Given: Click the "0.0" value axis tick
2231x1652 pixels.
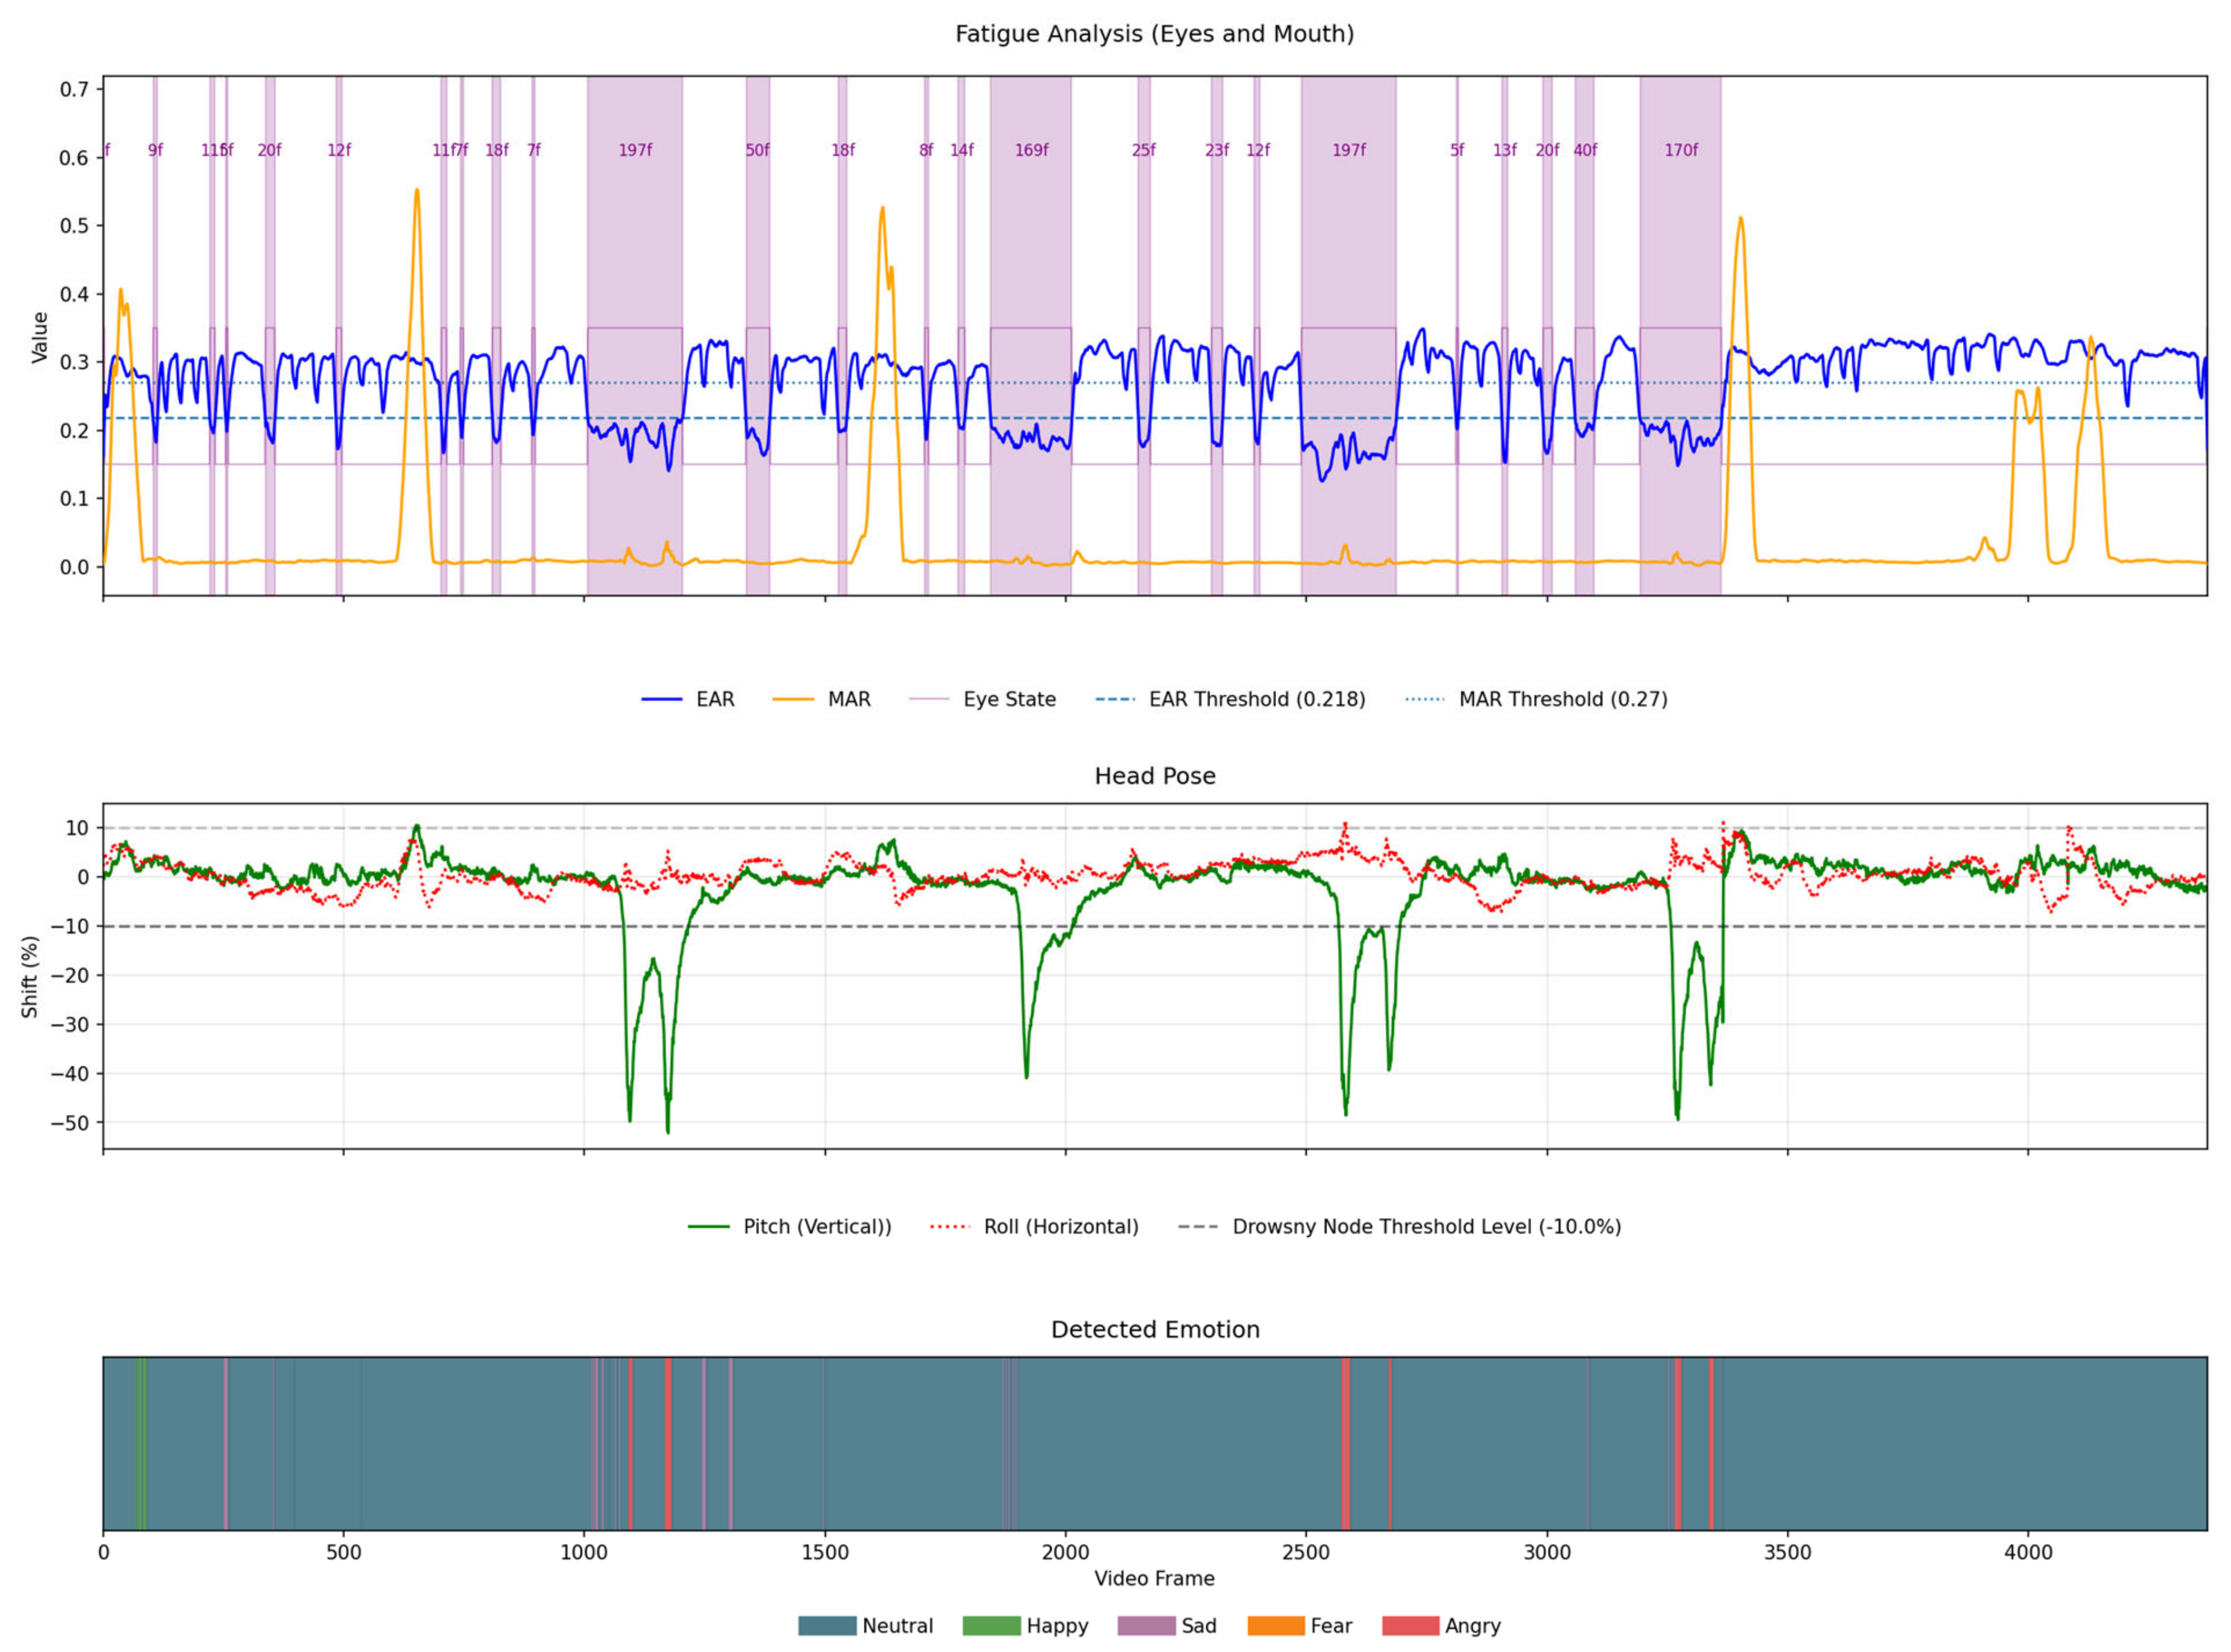Looking at the screenshot, I should [x=75, y=567].
